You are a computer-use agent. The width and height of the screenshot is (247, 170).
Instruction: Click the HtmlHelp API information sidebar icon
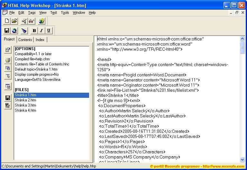[x=8, y=76]
